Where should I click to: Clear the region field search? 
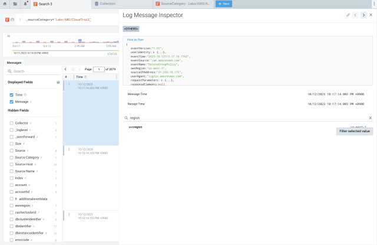(x=371, y=118)
